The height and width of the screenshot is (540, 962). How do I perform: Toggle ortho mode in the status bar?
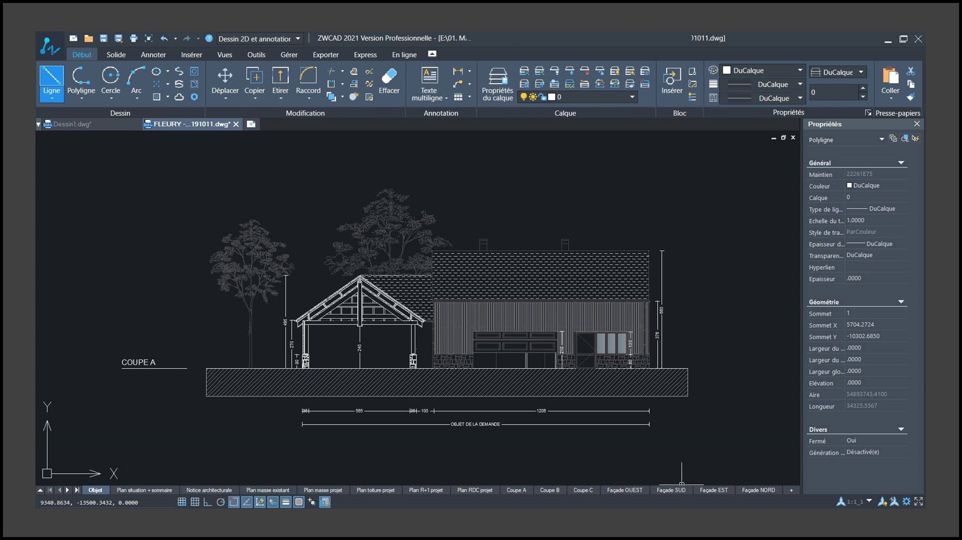pyautogui.click(x=207, y=502)
